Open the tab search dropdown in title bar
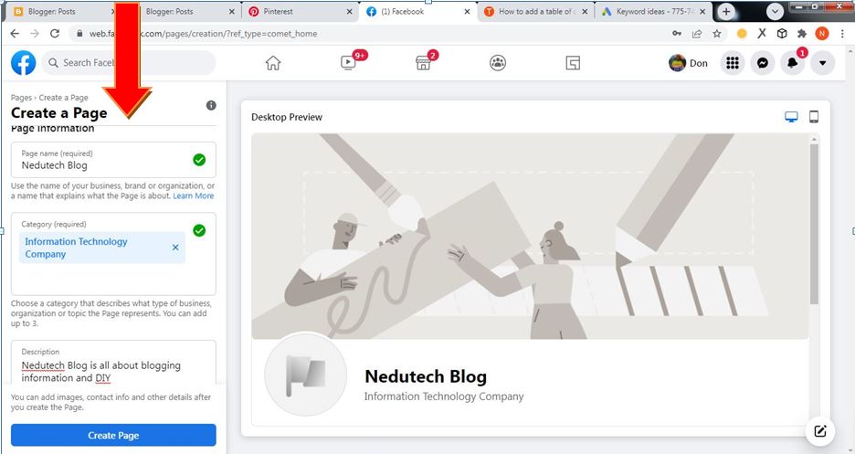The image size is (855, 454). tap(775, 12)
